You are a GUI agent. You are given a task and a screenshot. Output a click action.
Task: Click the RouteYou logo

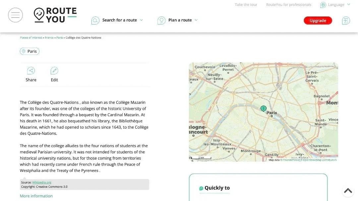pos(55,15)
